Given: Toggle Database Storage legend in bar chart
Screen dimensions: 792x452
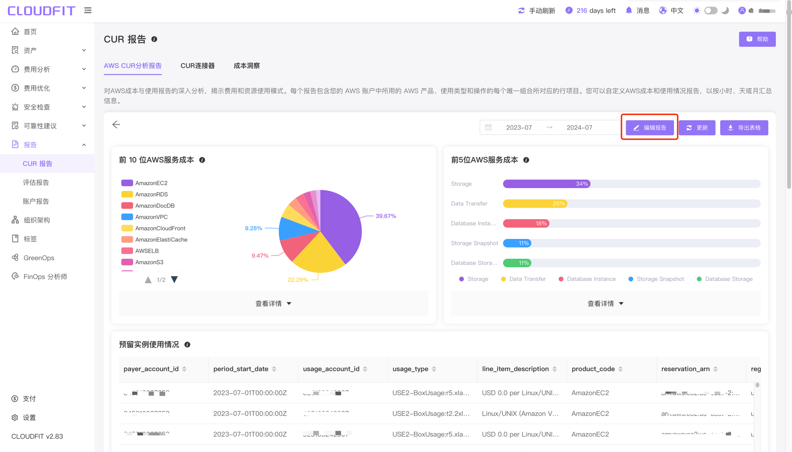Looking at the screenshot, I should 725,279.
